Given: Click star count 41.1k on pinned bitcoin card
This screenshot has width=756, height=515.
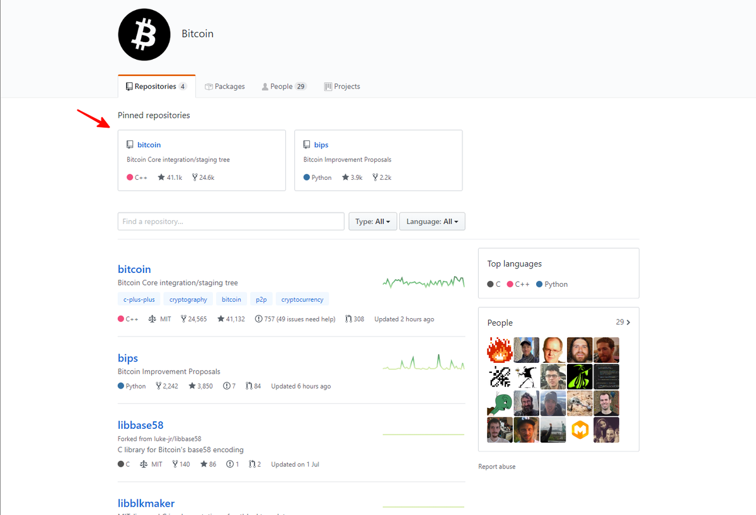Looking at the screenshot, I should pyautogui.click(x=169, y=177).
